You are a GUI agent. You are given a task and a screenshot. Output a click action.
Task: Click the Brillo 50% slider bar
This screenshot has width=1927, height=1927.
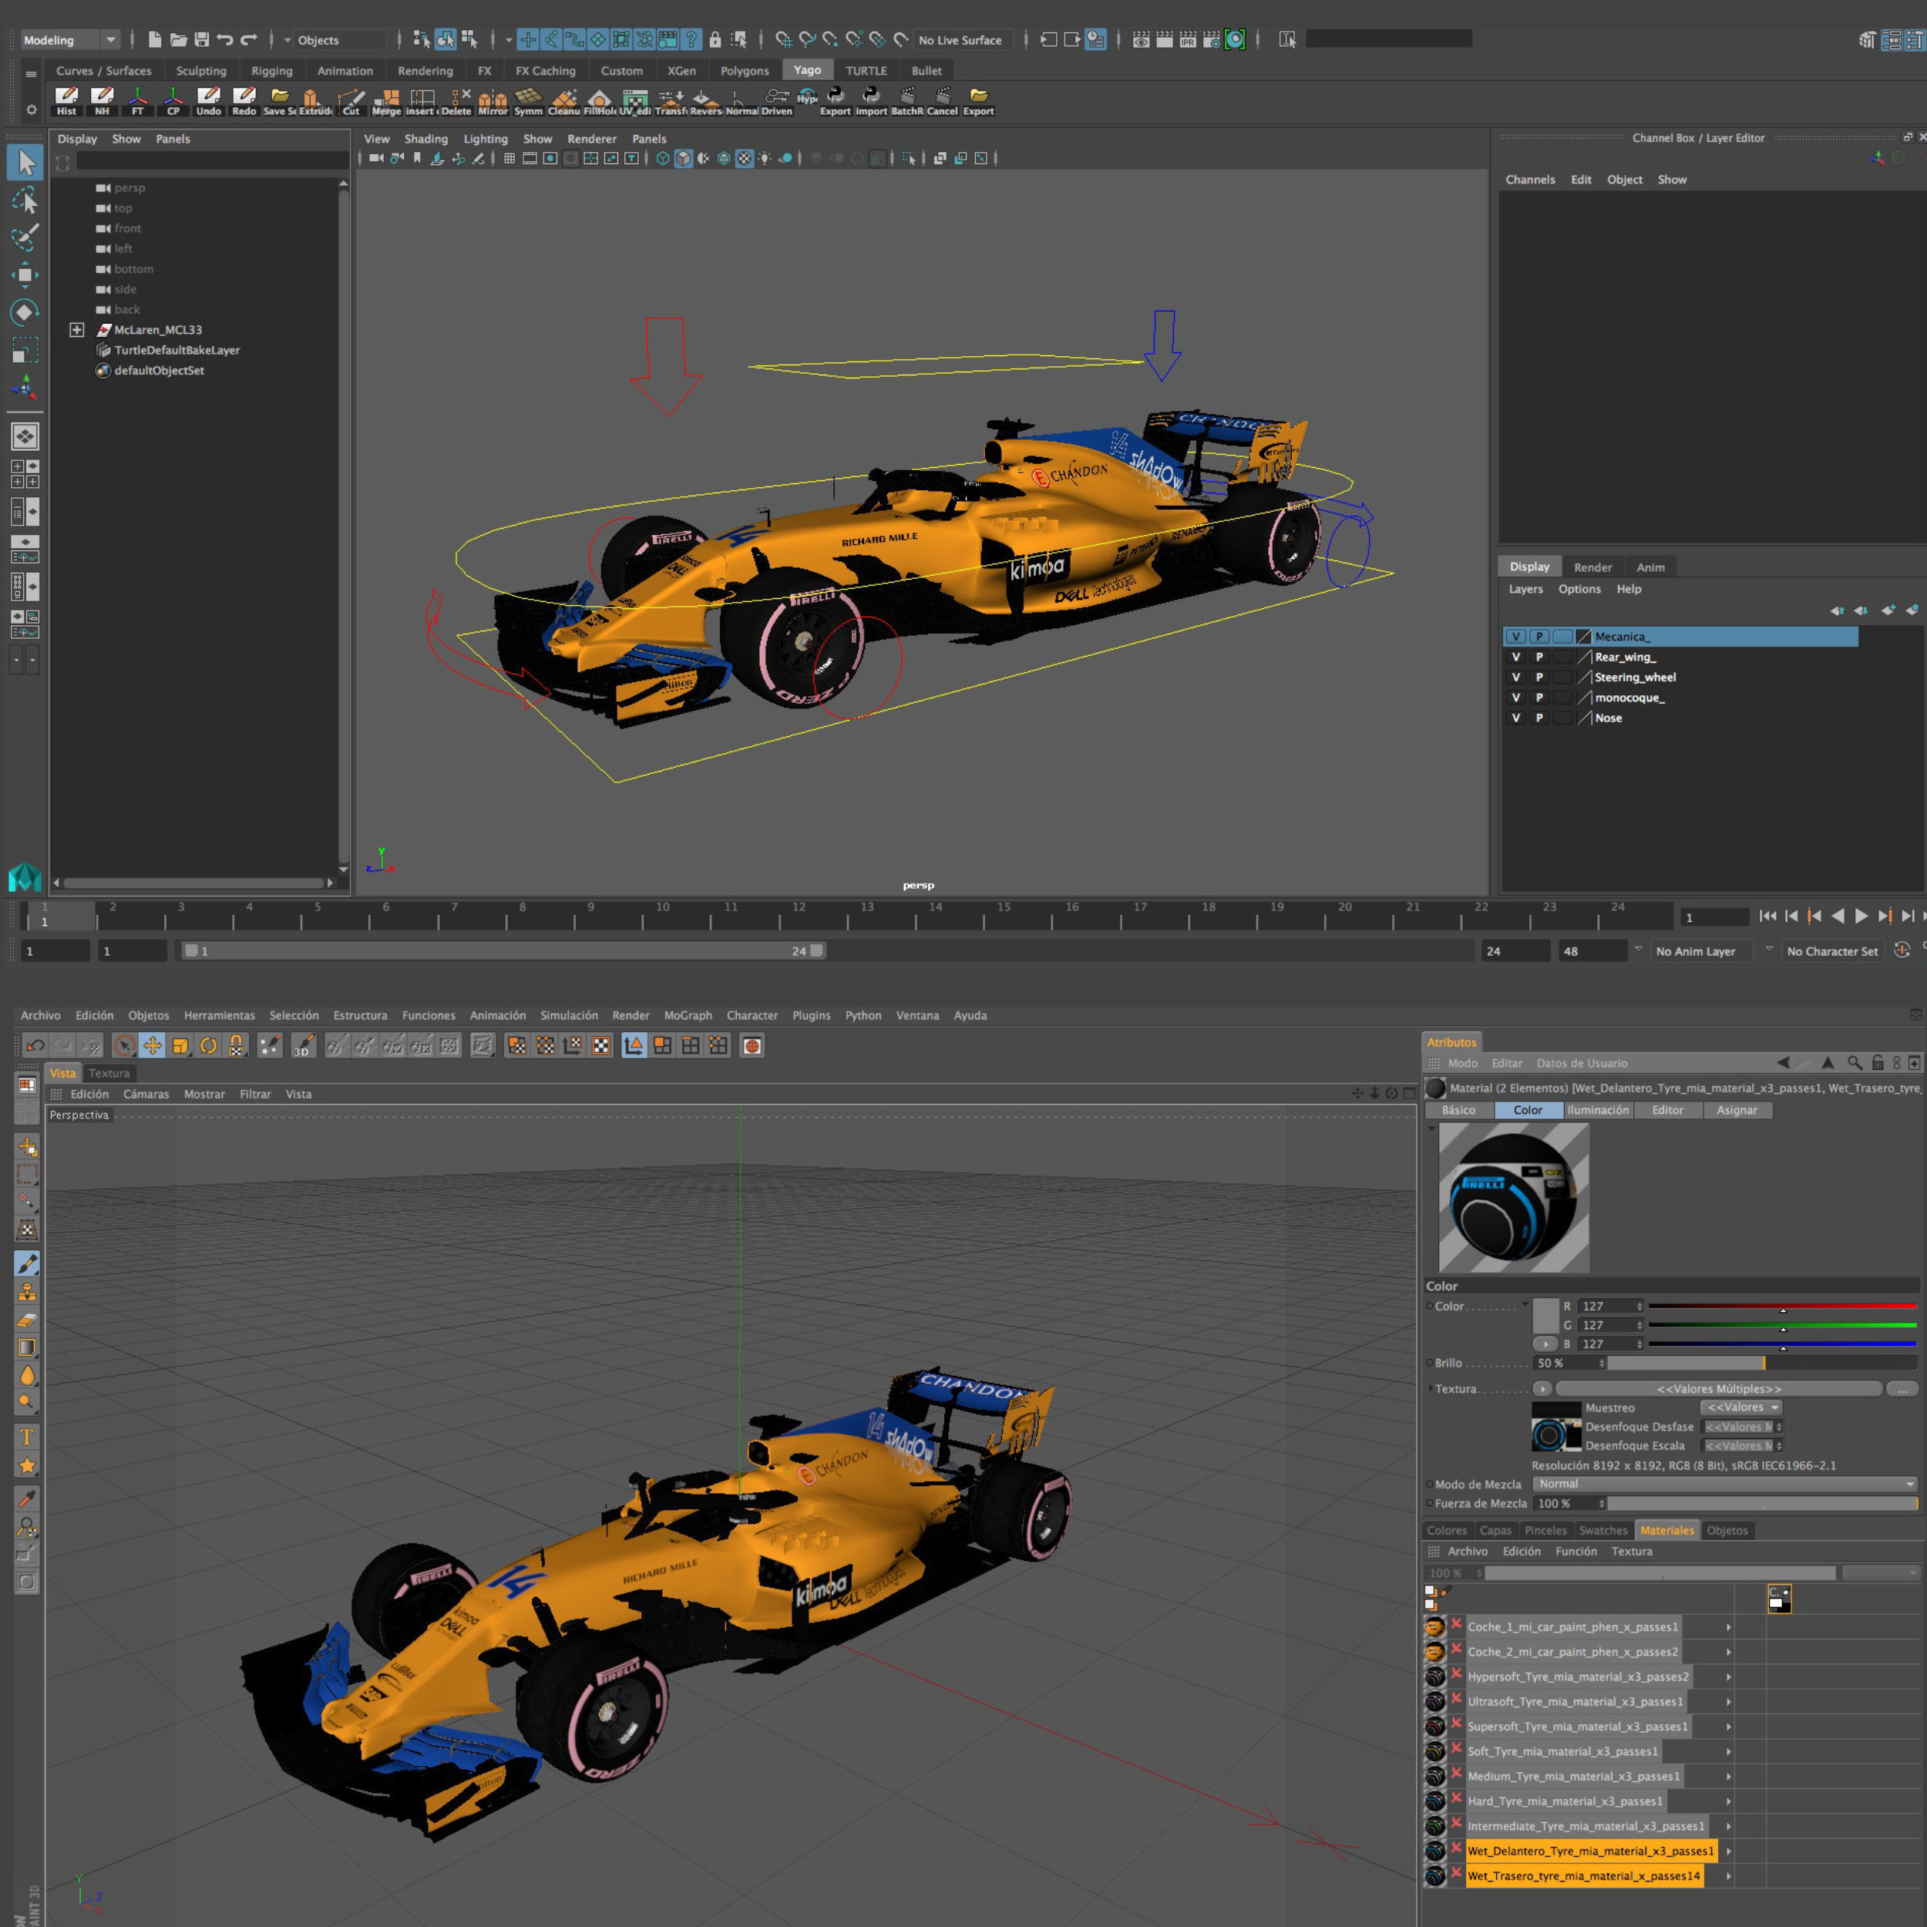1762,1363
